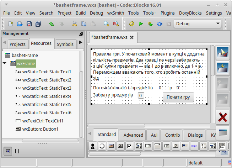Delete the selected widget with the red X
The image size is (232, 168).
coord(223,117)
